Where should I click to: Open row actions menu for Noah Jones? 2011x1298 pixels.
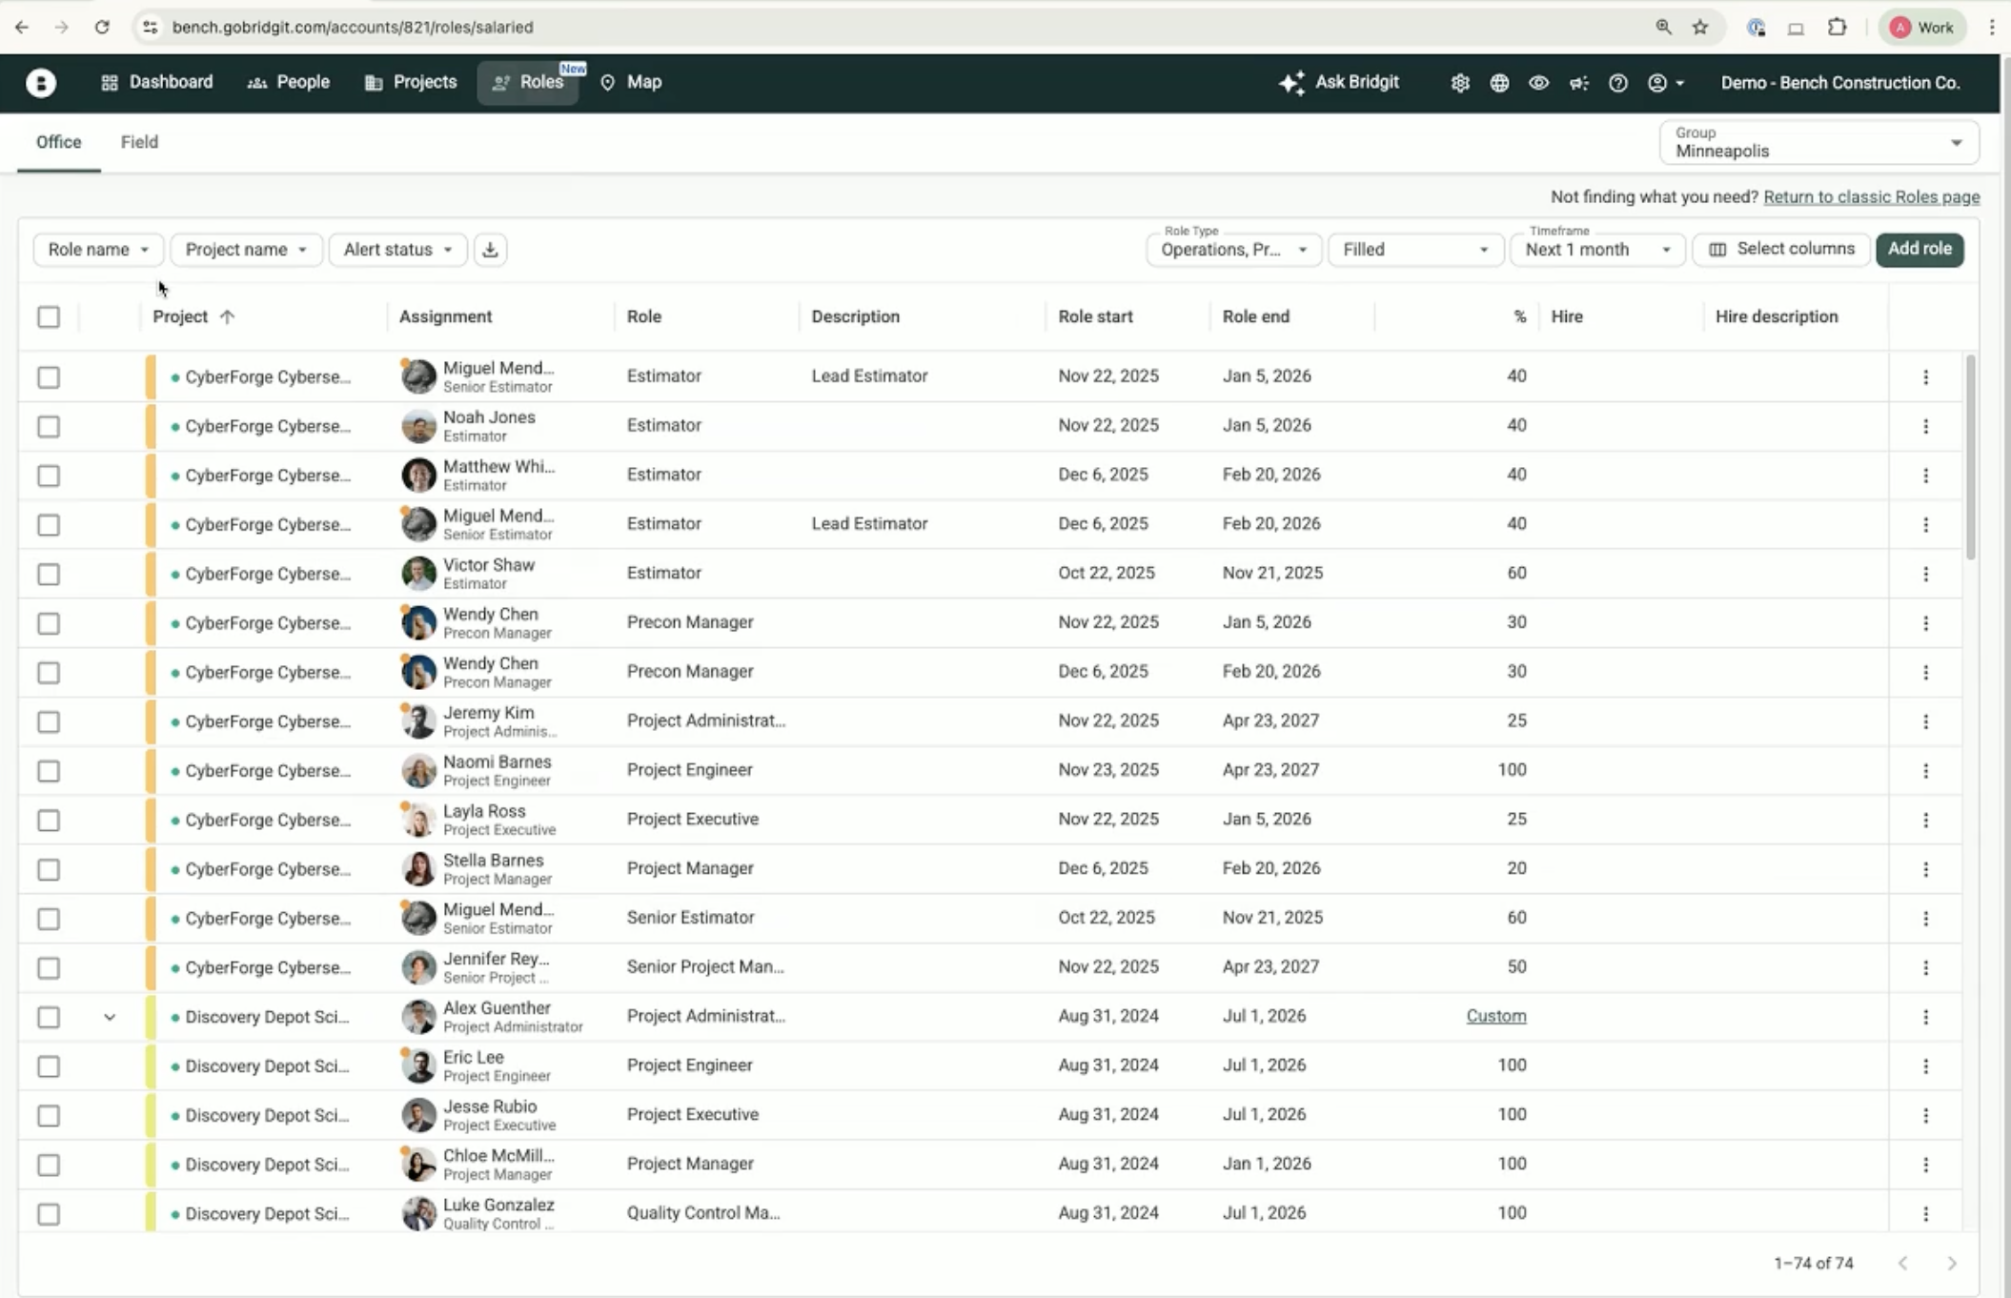[1925, 426]
